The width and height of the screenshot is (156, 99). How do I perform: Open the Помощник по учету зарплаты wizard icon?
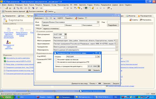[x=8, y=42]
